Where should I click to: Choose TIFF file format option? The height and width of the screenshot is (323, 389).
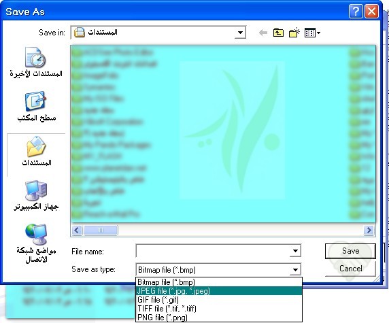coord(219,309)
